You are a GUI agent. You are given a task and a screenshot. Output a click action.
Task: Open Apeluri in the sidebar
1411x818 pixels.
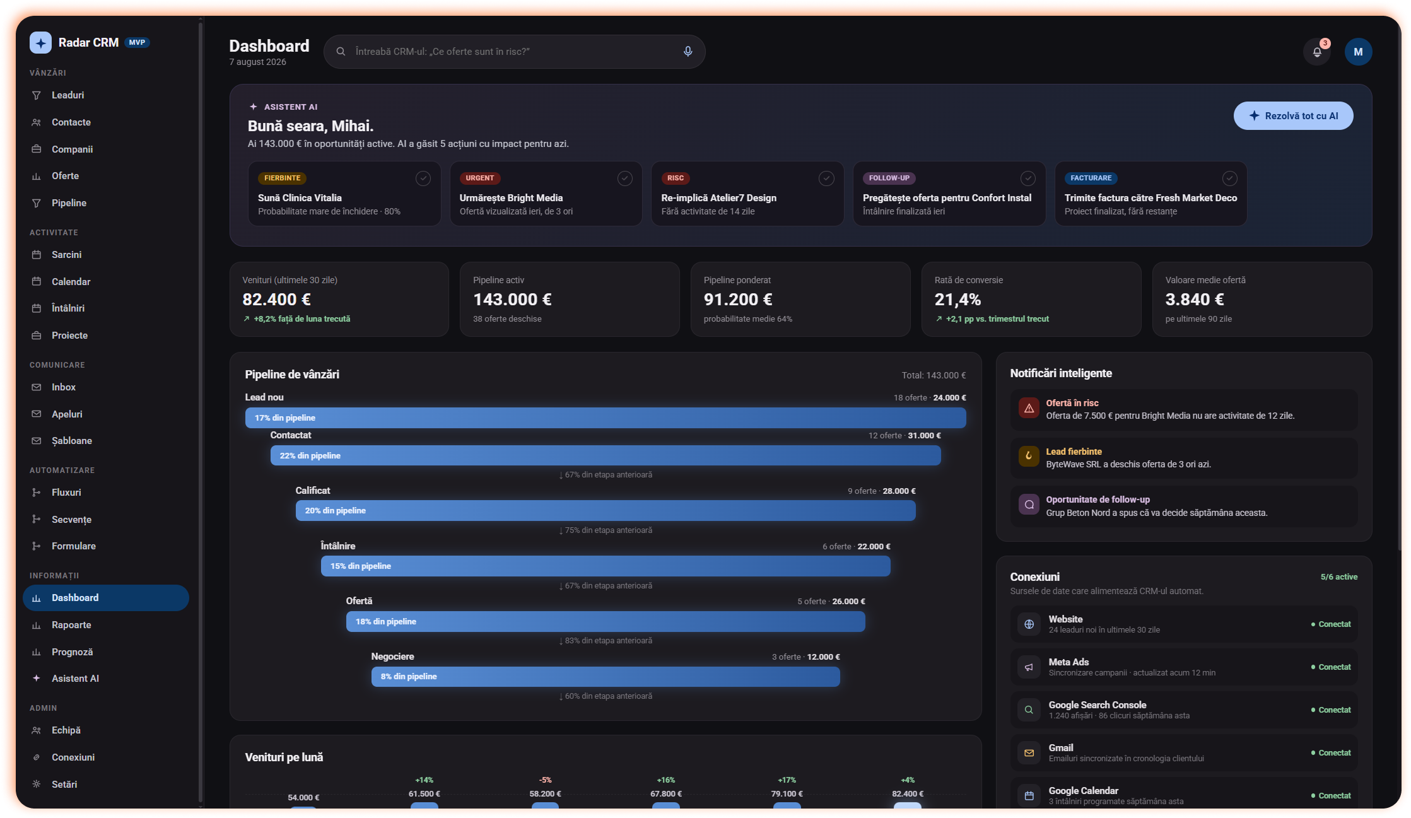point(106,414)
